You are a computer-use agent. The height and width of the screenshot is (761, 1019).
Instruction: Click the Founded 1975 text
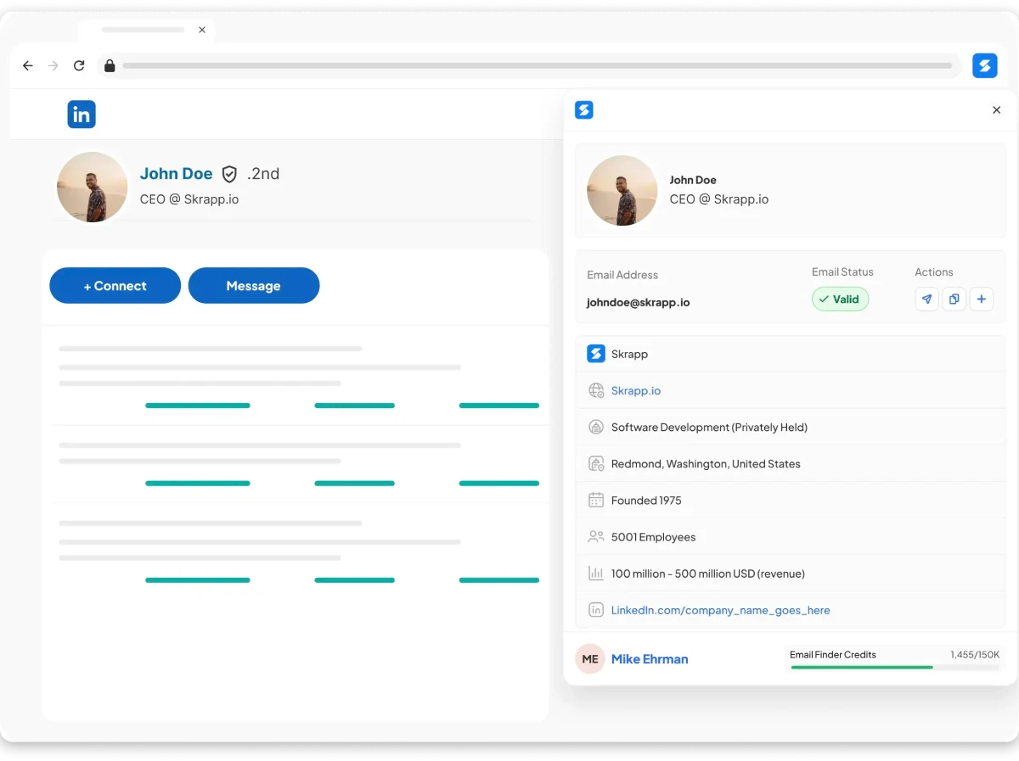tap(646, 501)
